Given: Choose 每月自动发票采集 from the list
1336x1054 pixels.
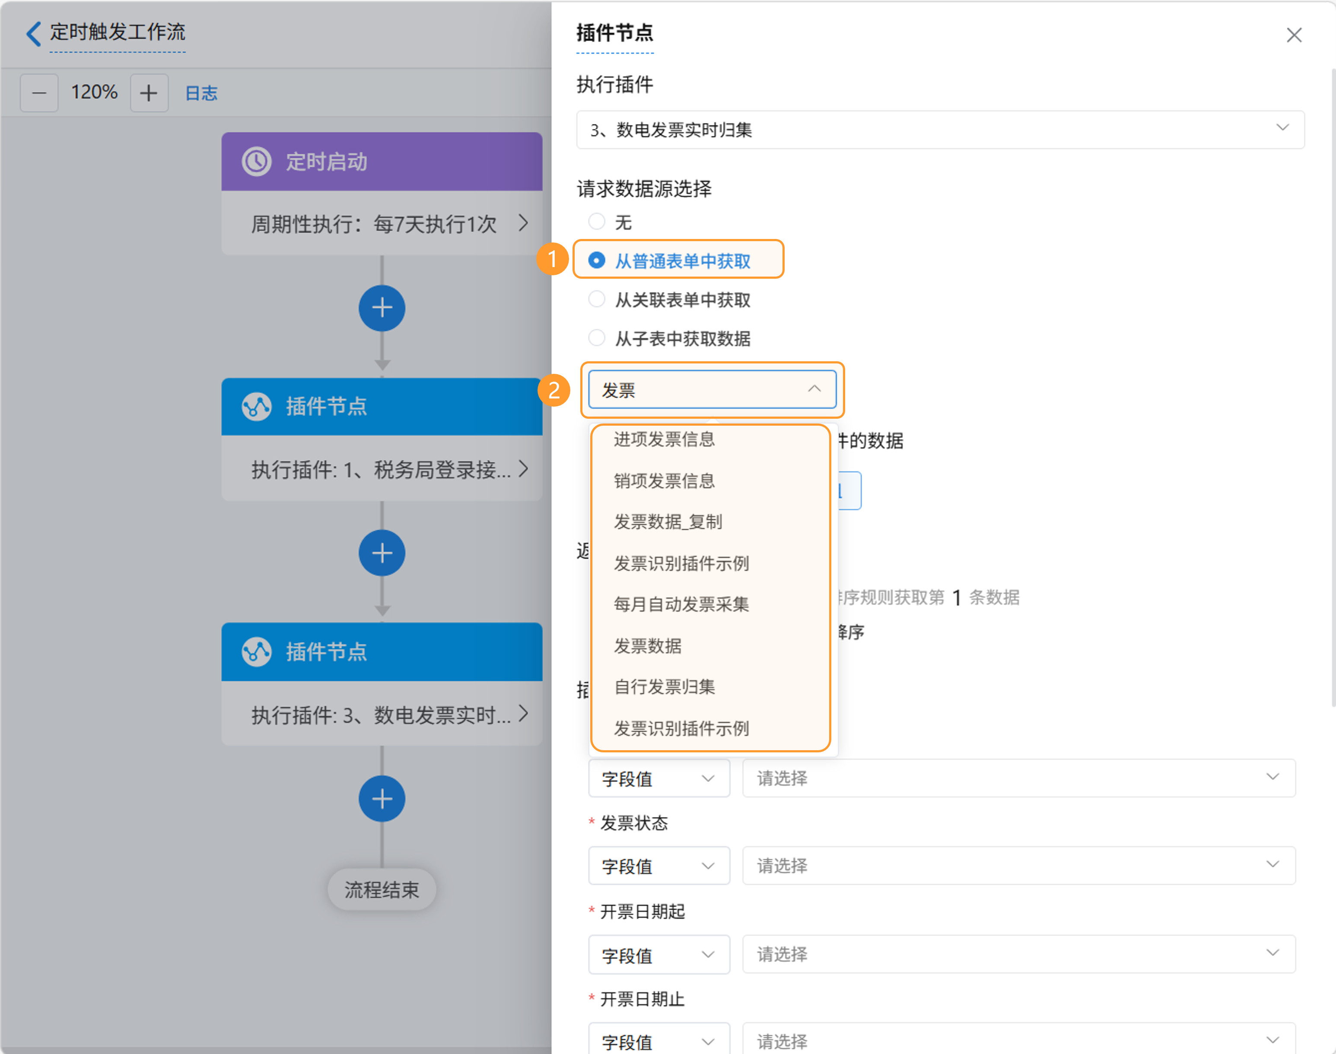Looking at the screenshot, I should pyautogui.click(x=681, y=604).
